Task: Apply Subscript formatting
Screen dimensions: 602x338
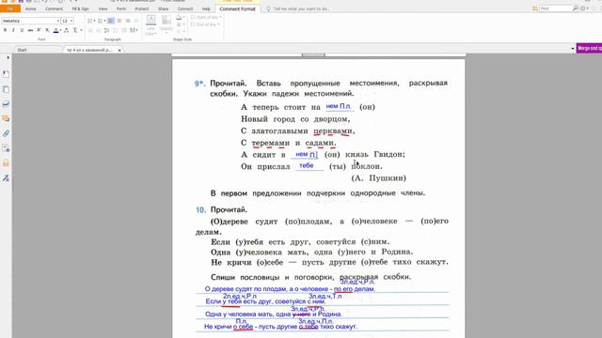Action: 47,30
